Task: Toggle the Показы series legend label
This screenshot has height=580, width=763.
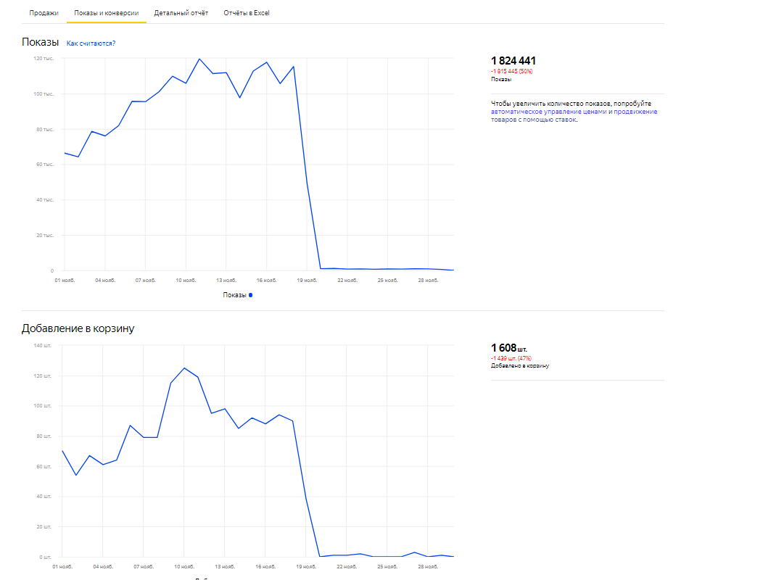Action: pyautogui.click(x=234, y=295)
